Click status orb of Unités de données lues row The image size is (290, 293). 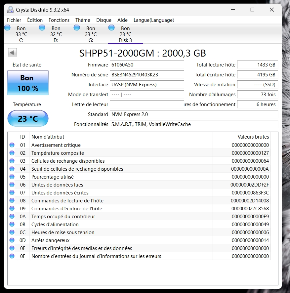tap(12, 185)
